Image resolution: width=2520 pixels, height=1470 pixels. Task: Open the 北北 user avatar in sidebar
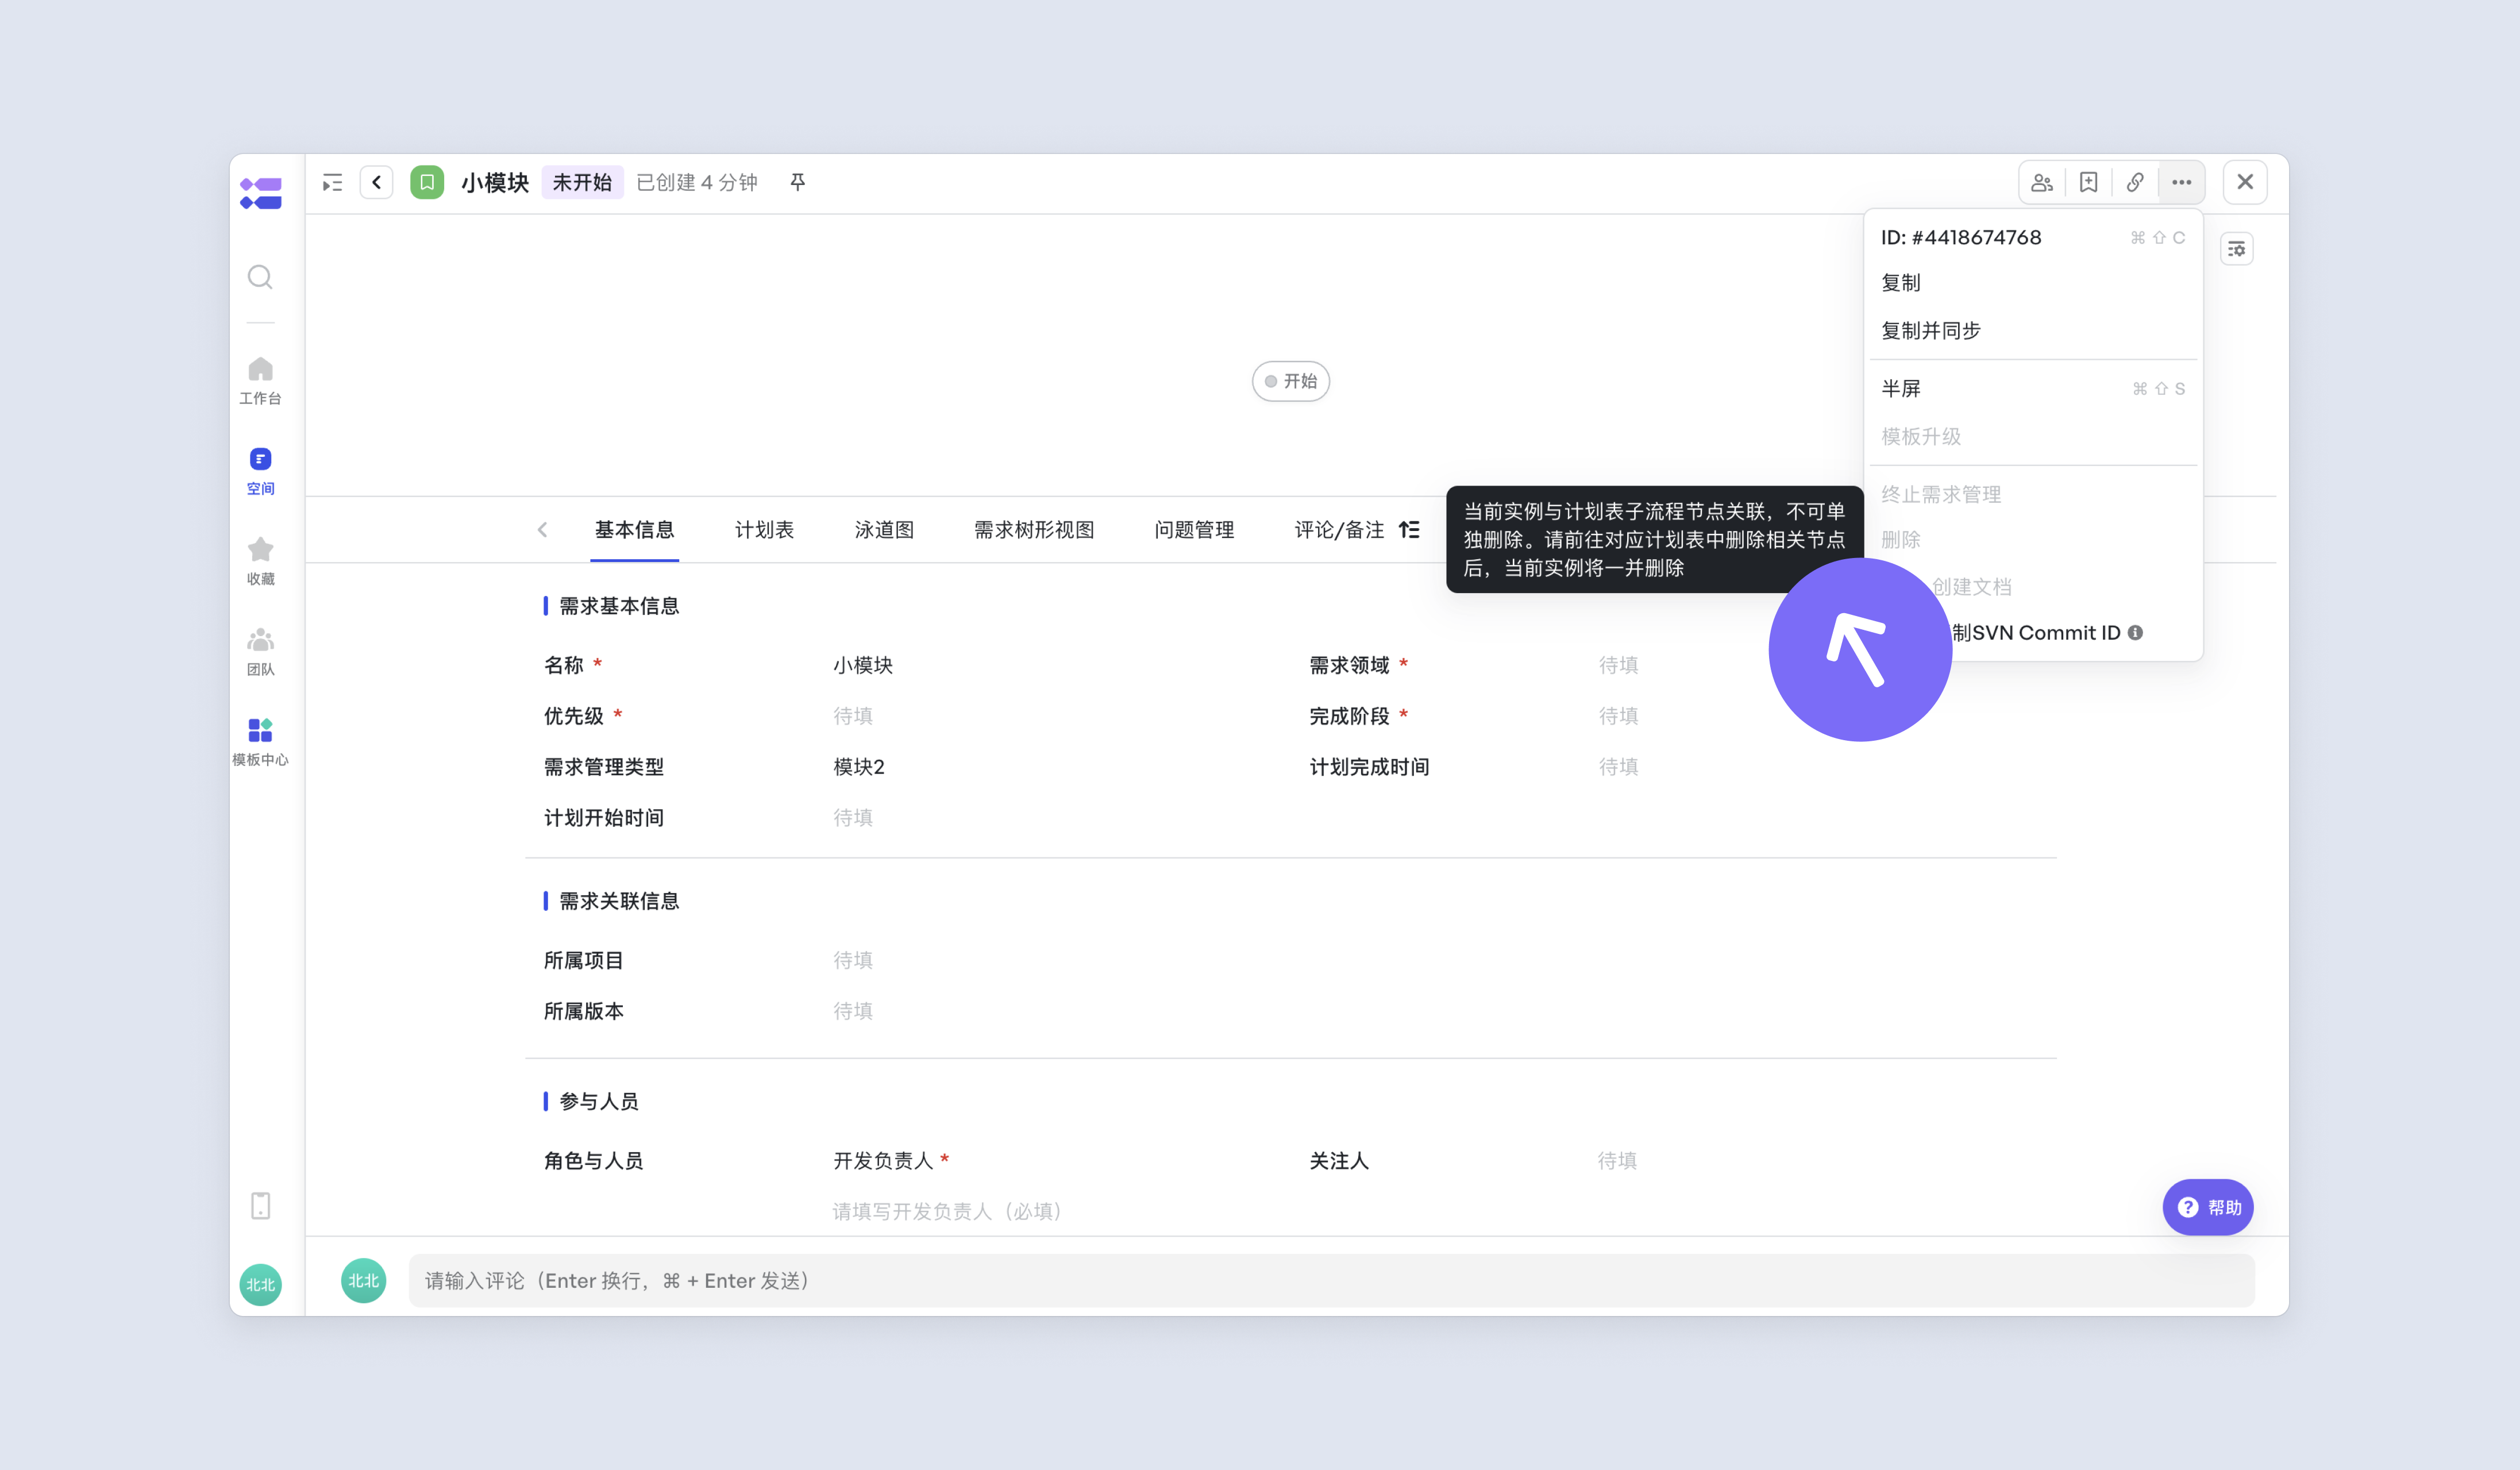[260, 1285]
